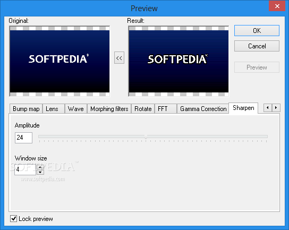Confirm with the OK button

257,31
